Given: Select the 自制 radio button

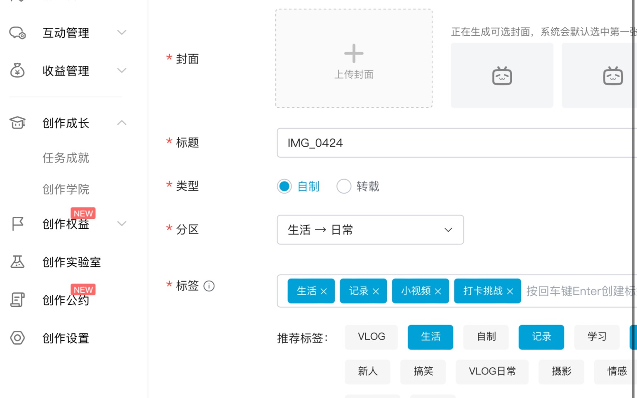Looking at the screenshot, I should [284, 187].
